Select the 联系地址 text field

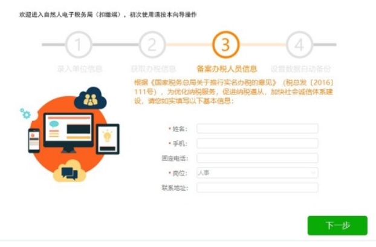coord(258,188)
